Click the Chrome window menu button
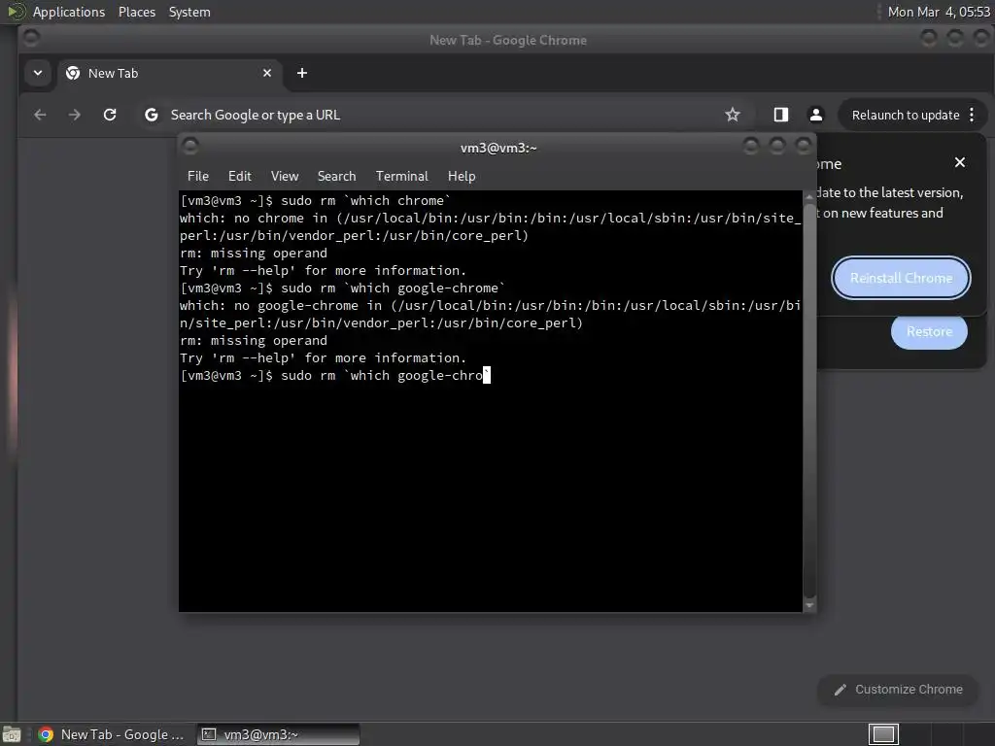 [x=30, y=39]
